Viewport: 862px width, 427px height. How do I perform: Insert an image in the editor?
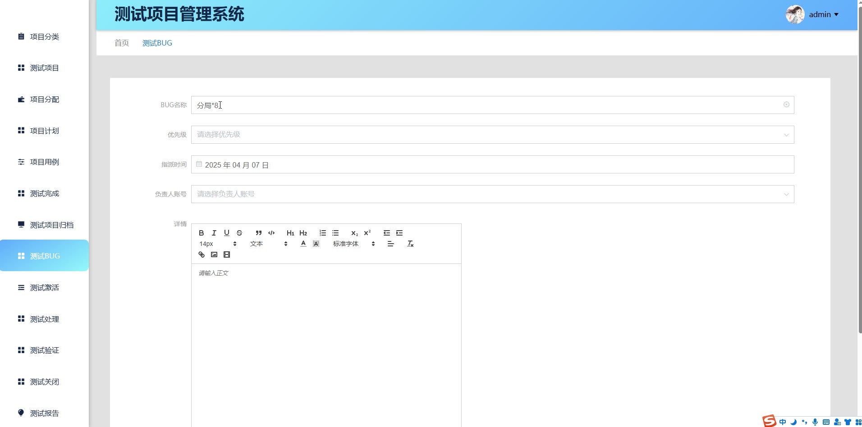214,254
